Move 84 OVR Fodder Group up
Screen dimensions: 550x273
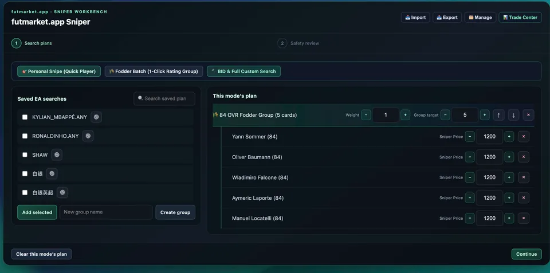click(x=498, y=115)
